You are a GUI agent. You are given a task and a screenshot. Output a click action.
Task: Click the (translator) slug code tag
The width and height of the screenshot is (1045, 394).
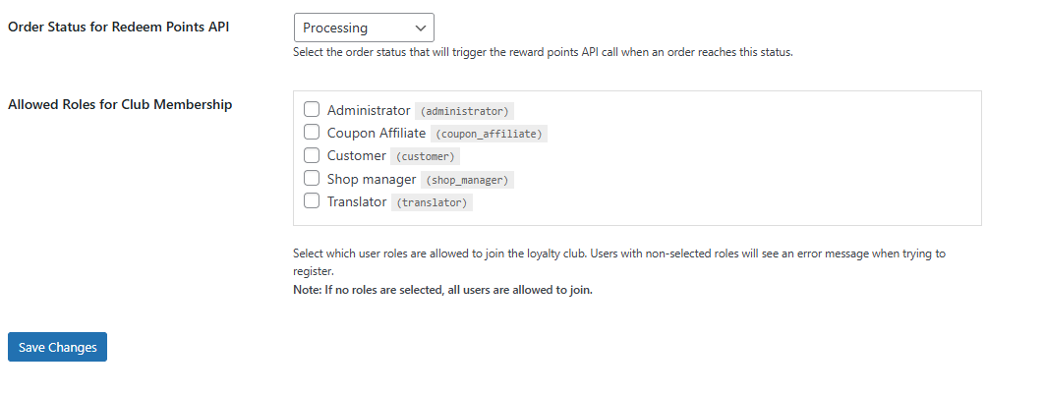click(x=432, y=202)
